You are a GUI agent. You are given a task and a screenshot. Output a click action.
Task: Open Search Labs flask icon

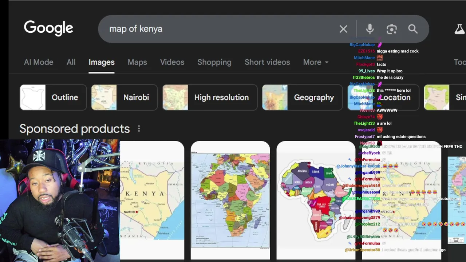[x=459, y=29]
